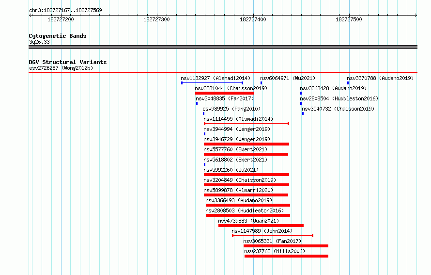
Task: Click nsv2808504 (Huddleston2016) label
Action: pyautogui.click(x=339, y=98)
